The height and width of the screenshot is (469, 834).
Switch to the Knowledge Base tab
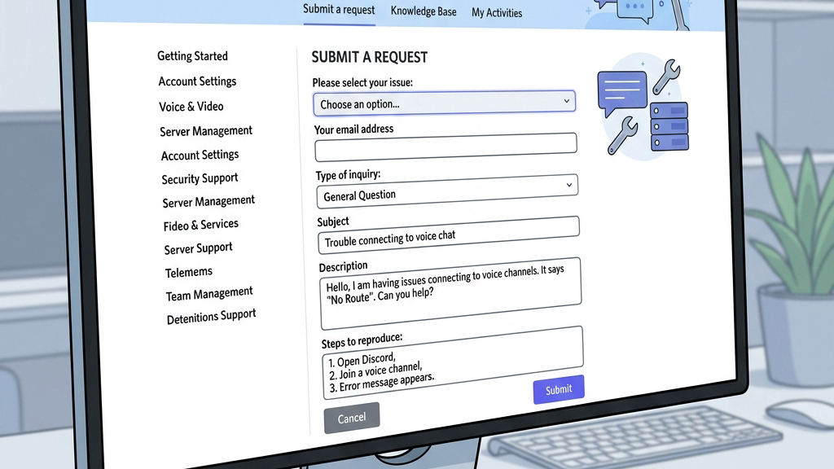(x=424, y=11)
